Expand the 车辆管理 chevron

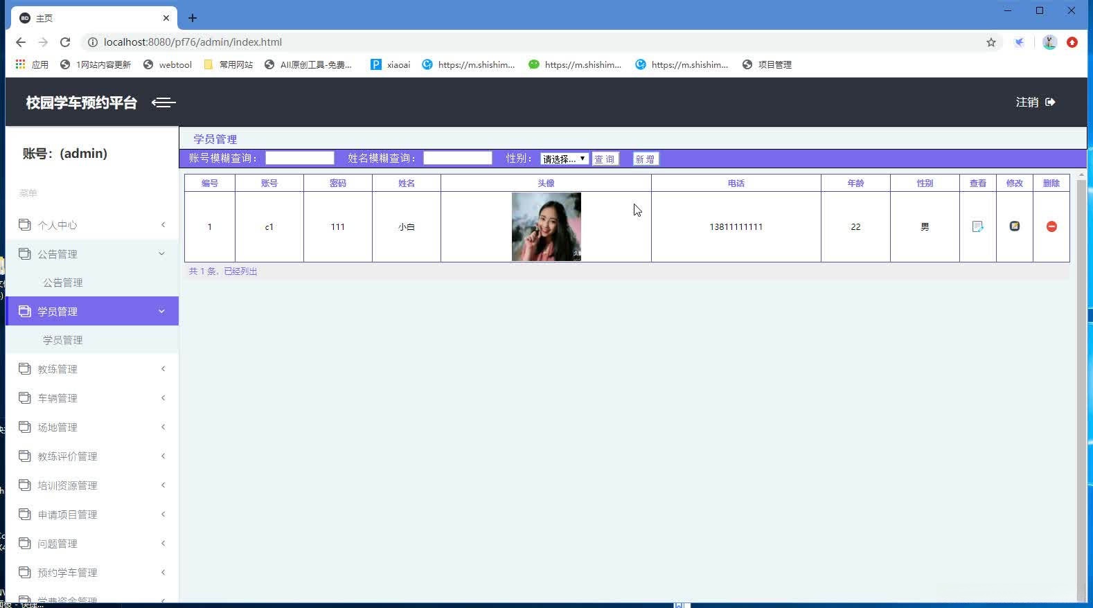coord(163,397)
